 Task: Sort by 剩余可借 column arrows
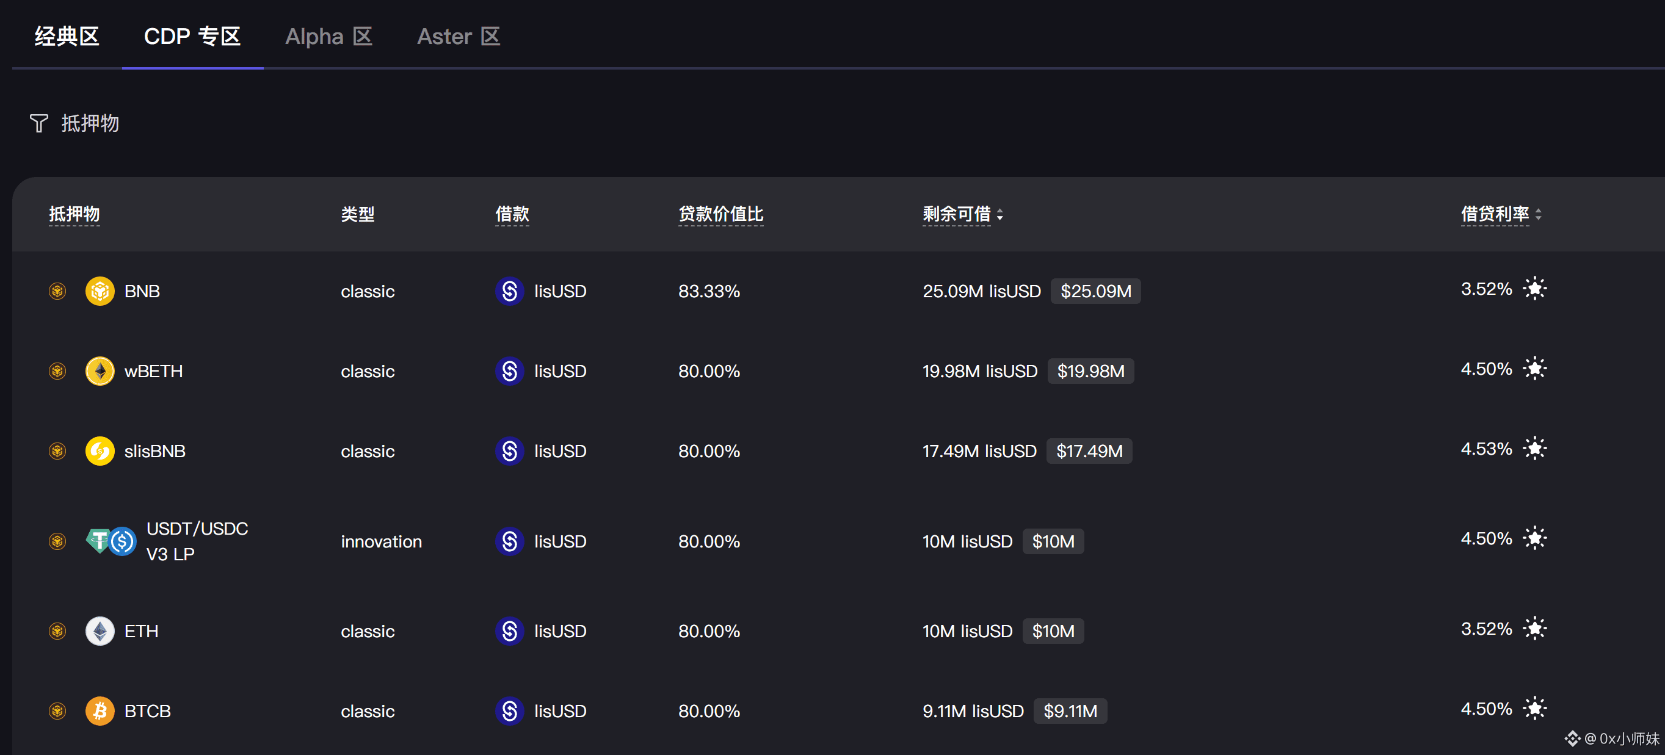1000,214
